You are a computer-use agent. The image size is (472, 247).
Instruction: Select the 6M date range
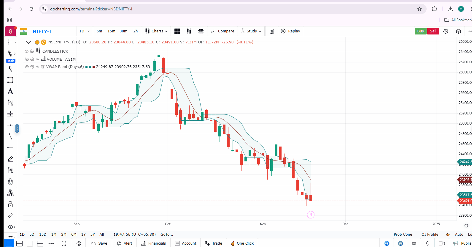pyautogui.click(x=74, y=235)
